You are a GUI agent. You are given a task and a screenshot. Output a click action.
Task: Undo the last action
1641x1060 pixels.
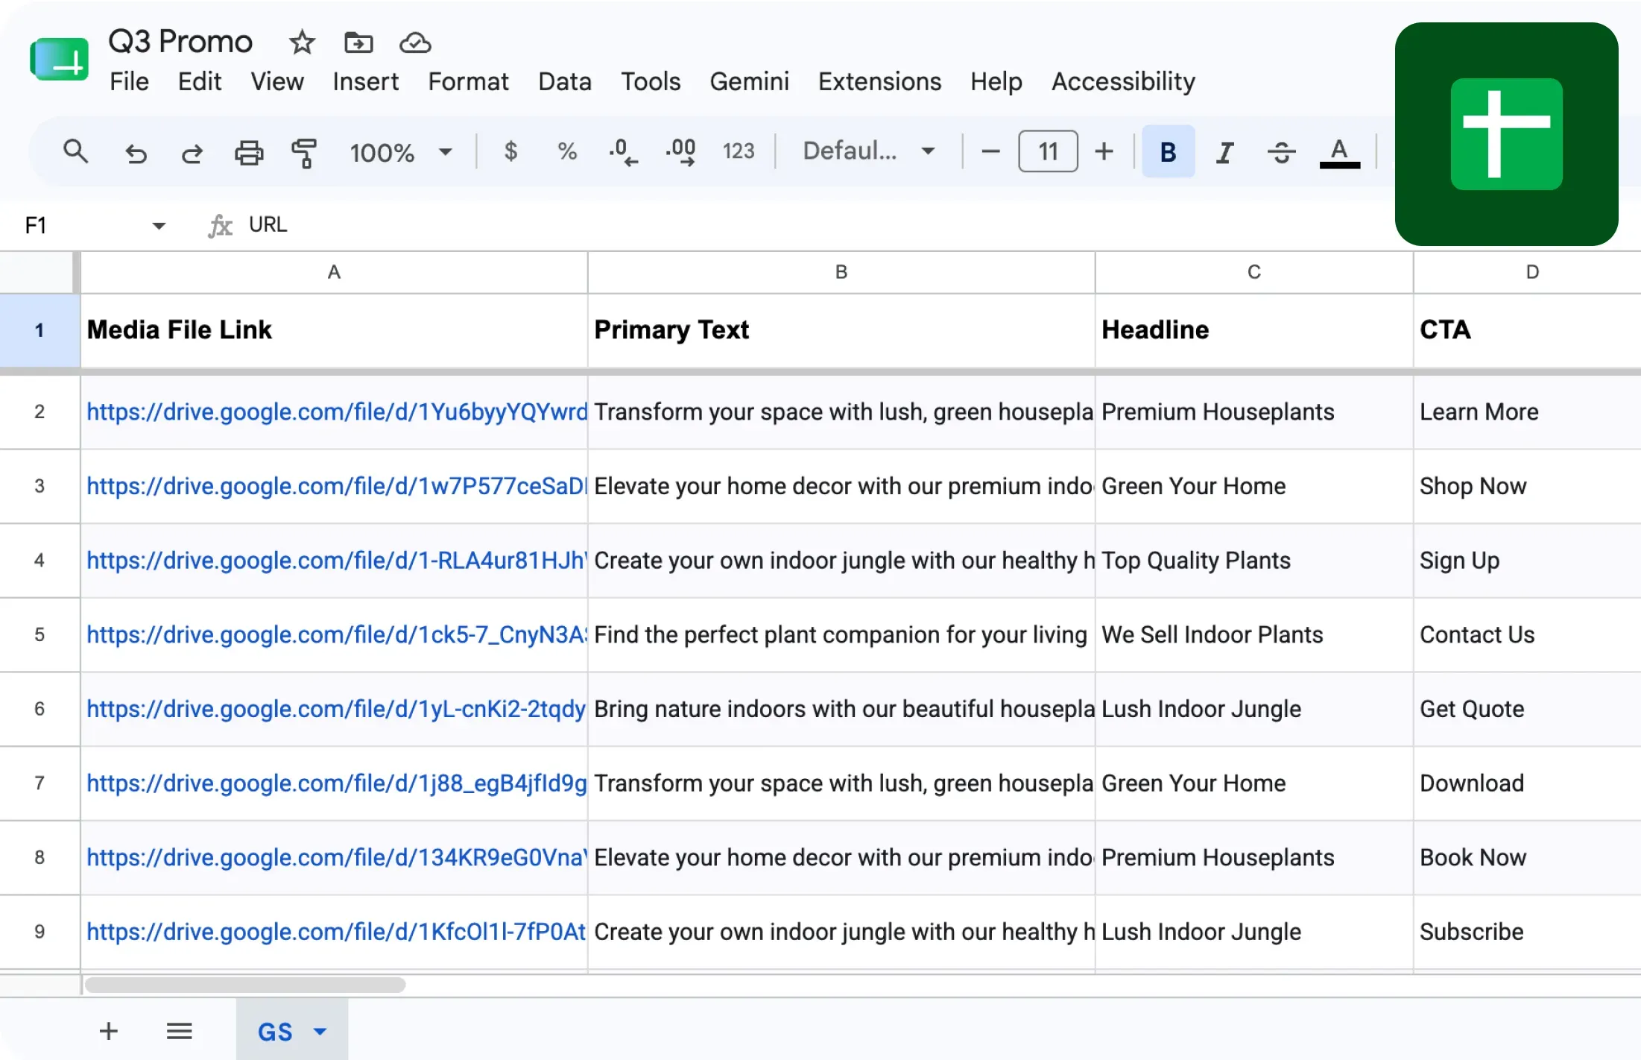tap(136, 154)
